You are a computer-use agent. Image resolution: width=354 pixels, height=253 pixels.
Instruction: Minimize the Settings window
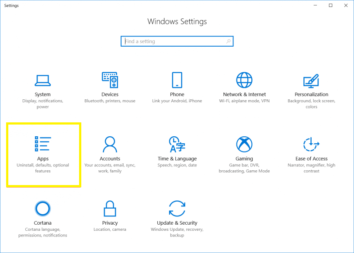tap(315, 5)
